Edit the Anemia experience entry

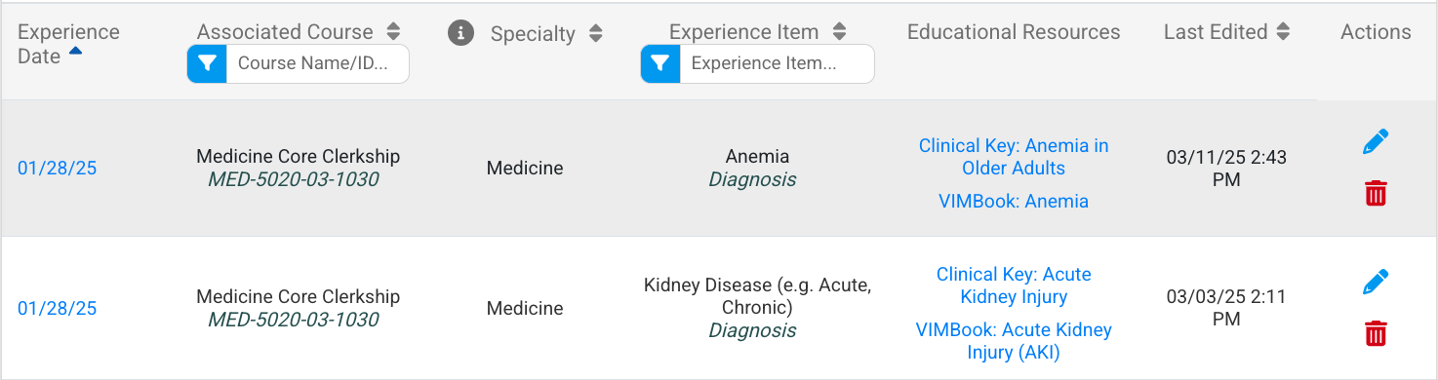[1376, 142]
